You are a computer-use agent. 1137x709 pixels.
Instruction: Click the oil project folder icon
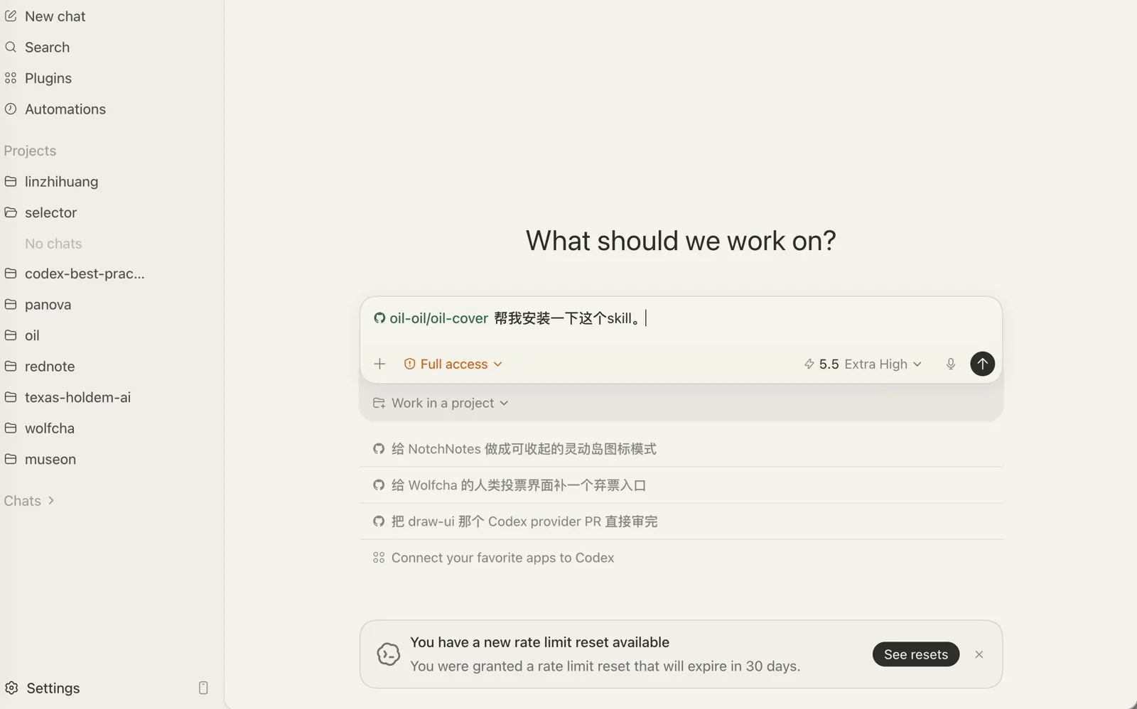[x=11, y=335]
